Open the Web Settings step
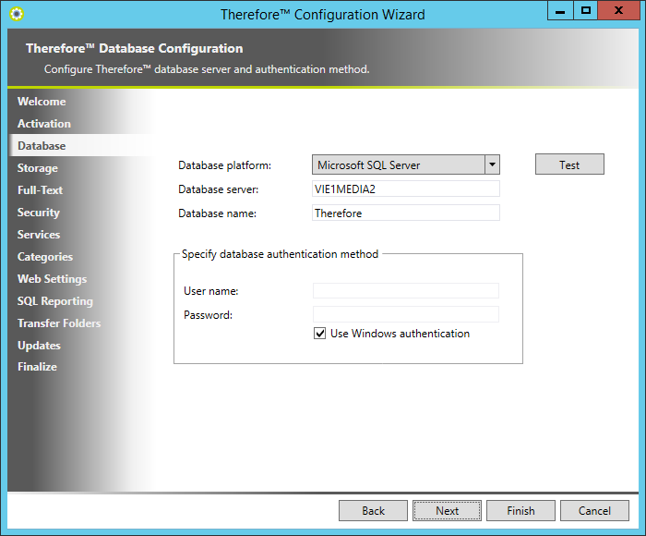 (52, 279)
